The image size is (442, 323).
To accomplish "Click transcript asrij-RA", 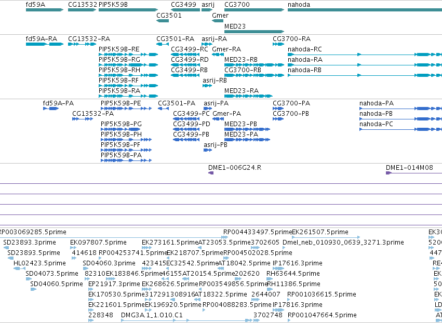I will tap(207, 44).
